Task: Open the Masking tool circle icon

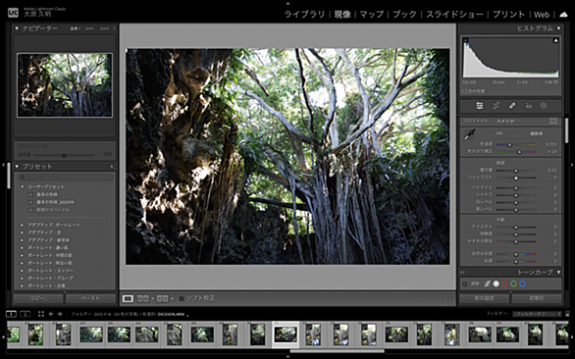Action: [x=544, y=106]
